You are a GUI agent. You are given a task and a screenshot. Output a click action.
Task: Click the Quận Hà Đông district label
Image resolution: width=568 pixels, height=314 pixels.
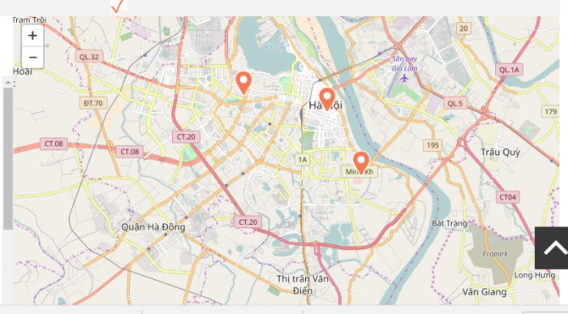click(x=154, y=227)
